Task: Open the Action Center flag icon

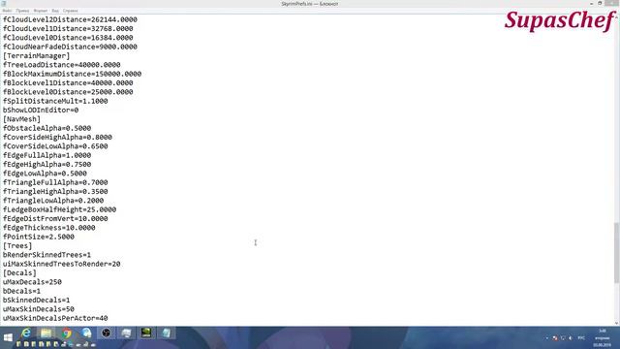Action: coord(555,338)
